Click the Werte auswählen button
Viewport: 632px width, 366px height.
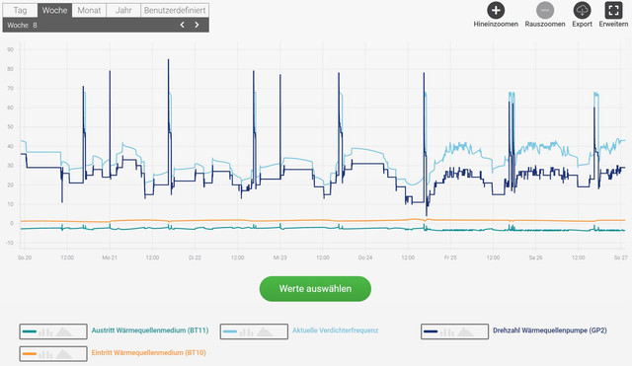tap(315, 289)
